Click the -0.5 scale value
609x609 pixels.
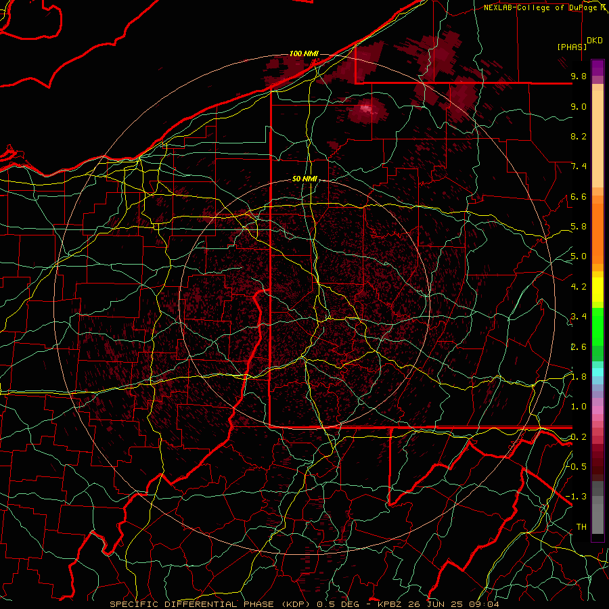point(577,466)
